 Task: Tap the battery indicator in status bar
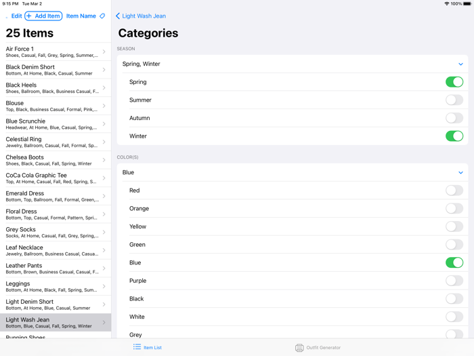[467, 3]
